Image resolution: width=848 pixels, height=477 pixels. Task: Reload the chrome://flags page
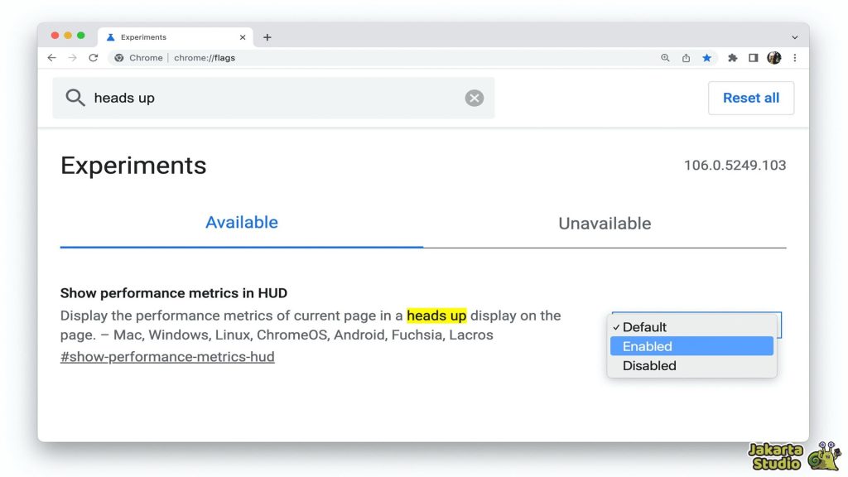pos(93,58)
